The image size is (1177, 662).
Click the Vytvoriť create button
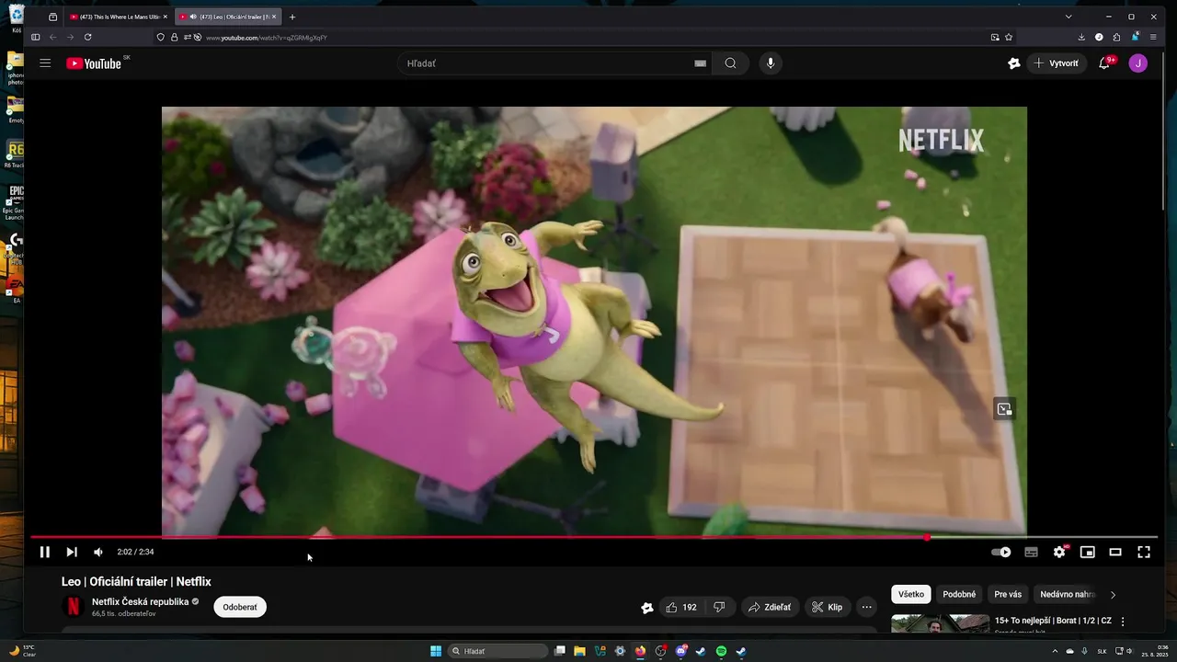pyautogui.click(x=1057, y=63)
